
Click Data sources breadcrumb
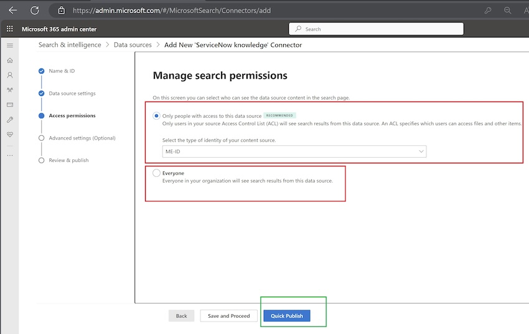pos(133,45)
